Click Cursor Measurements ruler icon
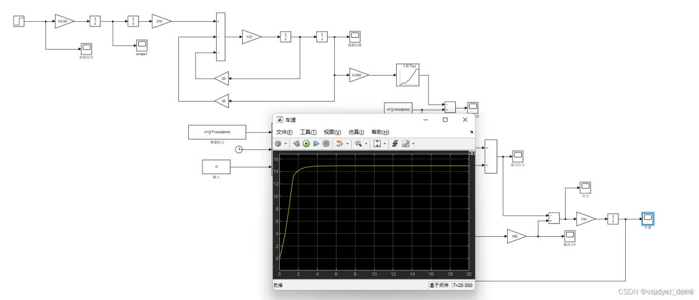This screenshot has width=699, height=300. point(406,144)
